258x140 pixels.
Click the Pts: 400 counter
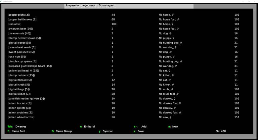(x=220, y=131)
